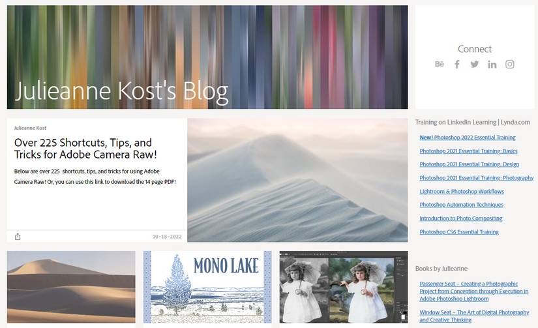The width and height of the screenshot is (538, 328).
Task: Open Photoshop CS6 Essential Training link
Action: click(x=458, y=232)
